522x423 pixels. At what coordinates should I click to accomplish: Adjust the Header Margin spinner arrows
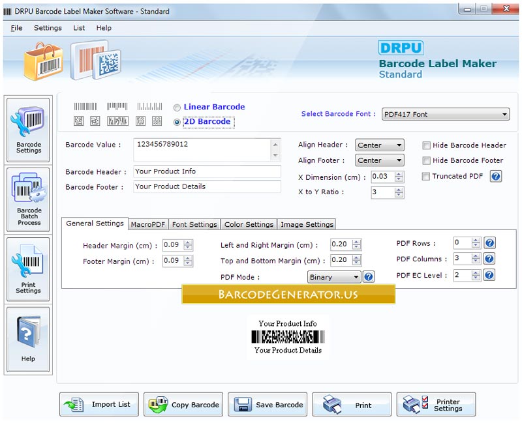pyautogui.click(x=188, y=245)
